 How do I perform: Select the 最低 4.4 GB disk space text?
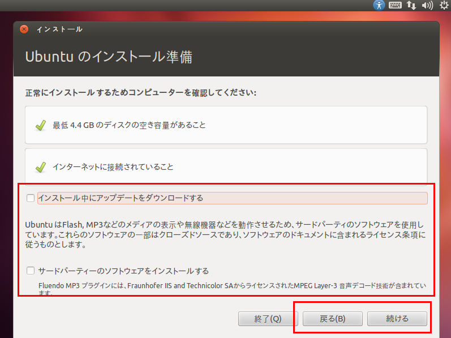point(129,125)
